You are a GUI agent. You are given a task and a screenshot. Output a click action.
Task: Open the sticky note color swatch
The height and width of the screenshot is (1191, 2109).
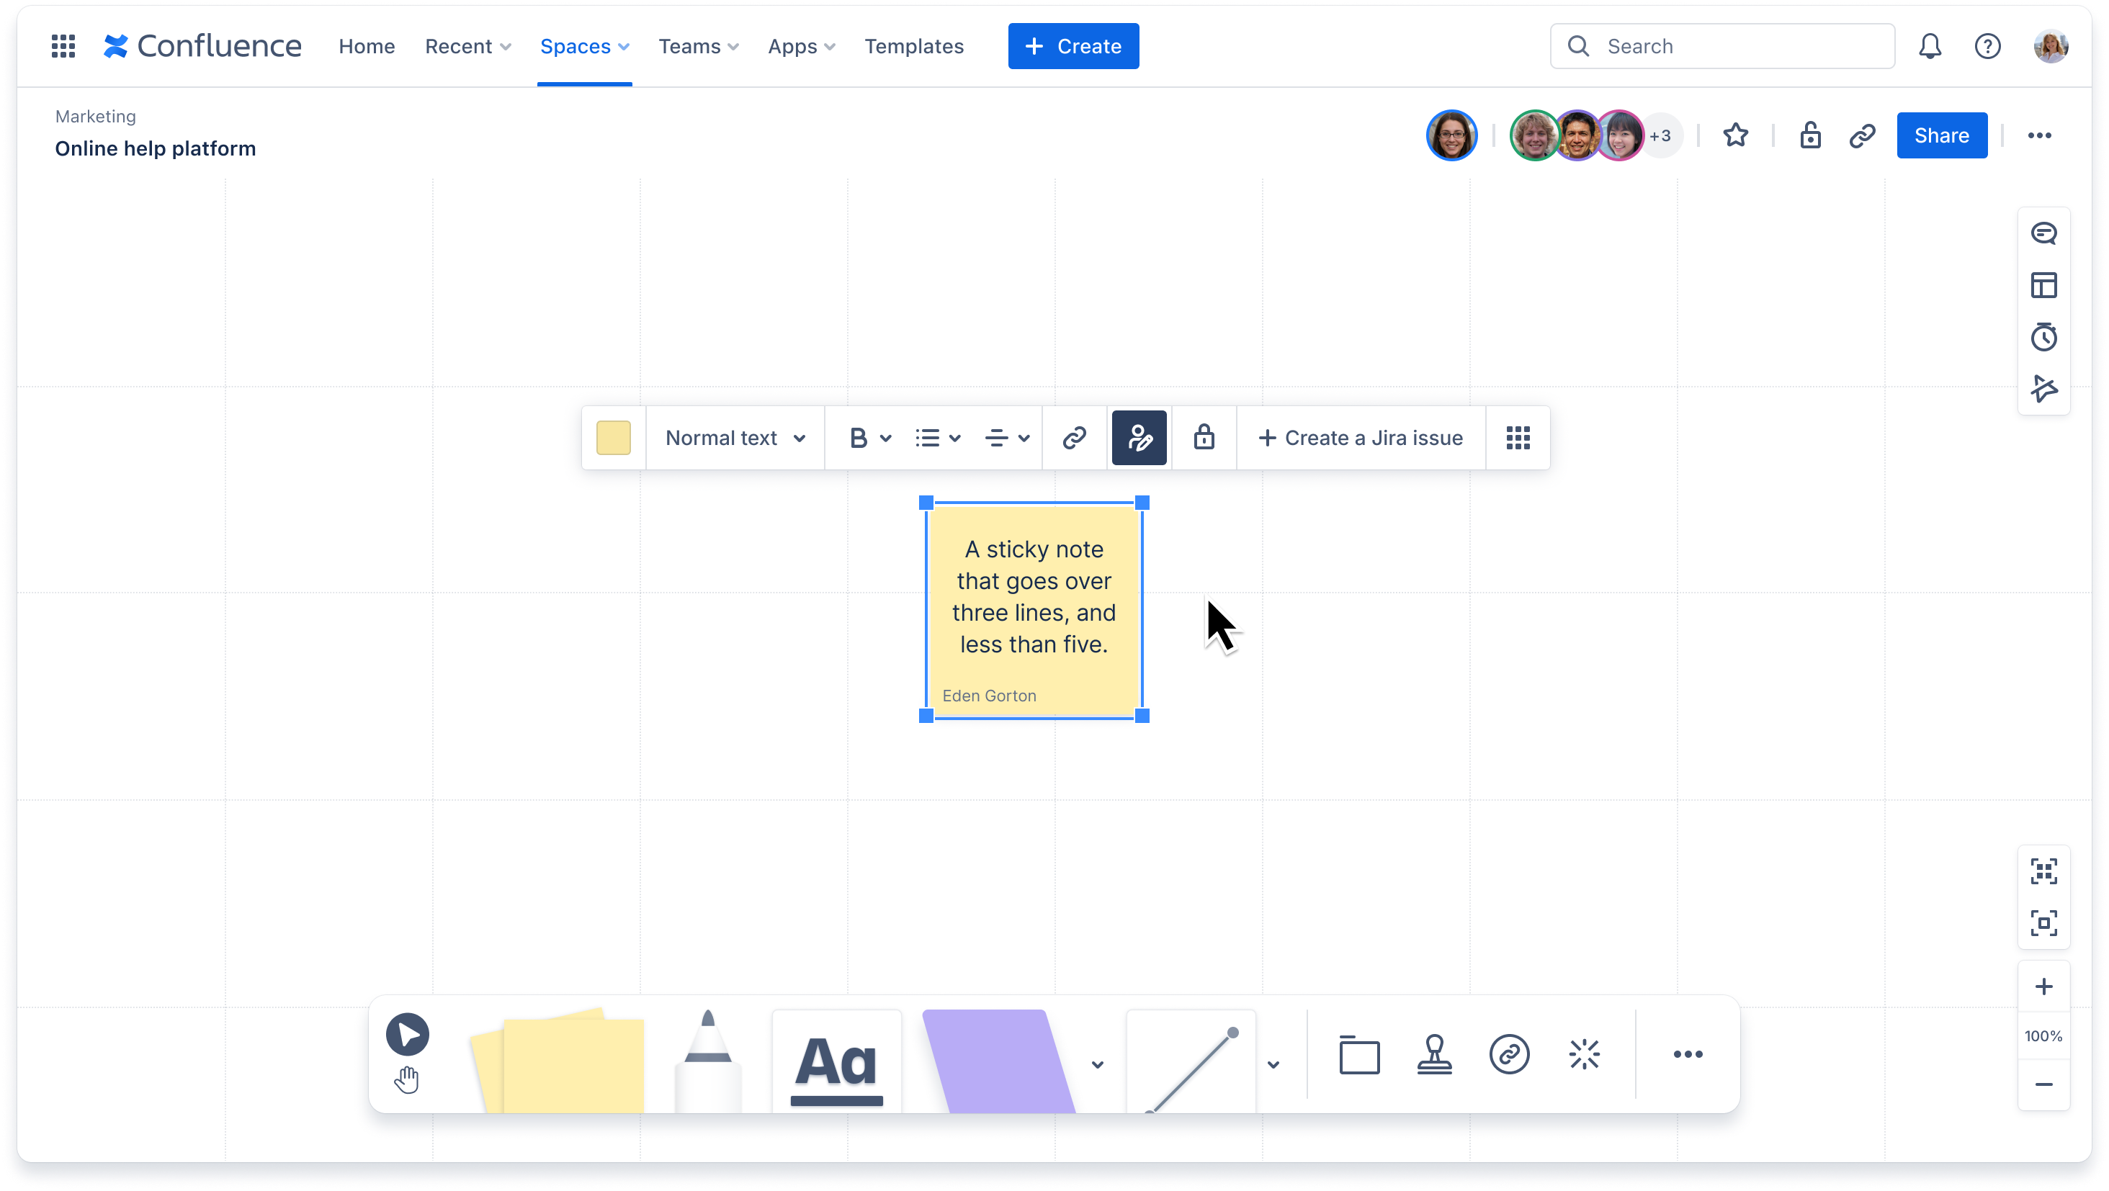pyautogui.click(x=613, y=437)
